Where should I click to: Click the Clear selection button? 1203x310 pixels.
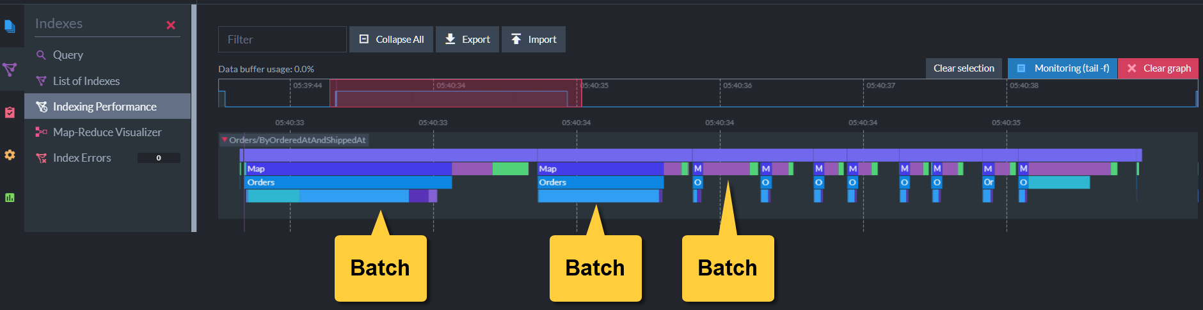tap(964, 68)
